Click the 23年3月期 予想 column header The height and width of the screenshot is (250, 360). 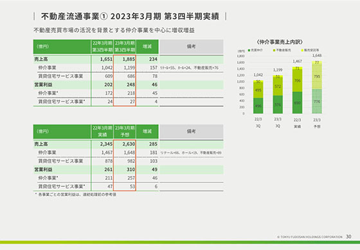pos(125,131)
